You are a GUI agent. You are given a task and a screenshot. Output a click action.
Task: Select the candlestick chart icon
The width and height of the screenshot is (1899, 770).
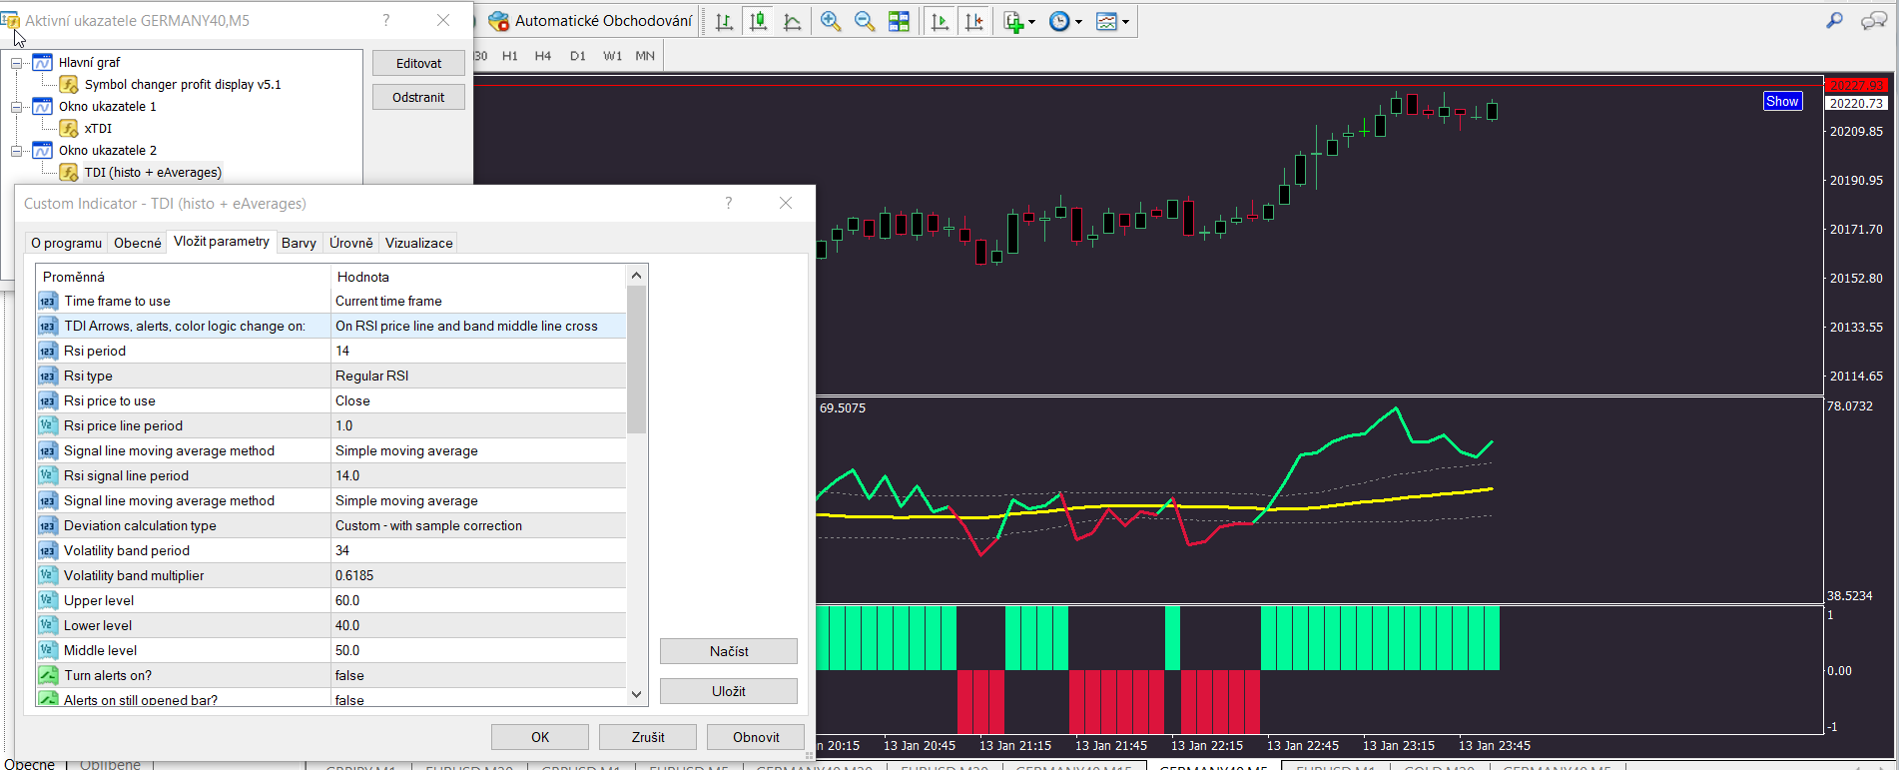(x=759, y=21)
